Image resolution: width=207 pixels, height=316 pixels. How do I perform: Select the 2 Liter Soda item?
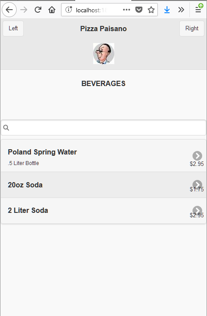coord(104,211)
